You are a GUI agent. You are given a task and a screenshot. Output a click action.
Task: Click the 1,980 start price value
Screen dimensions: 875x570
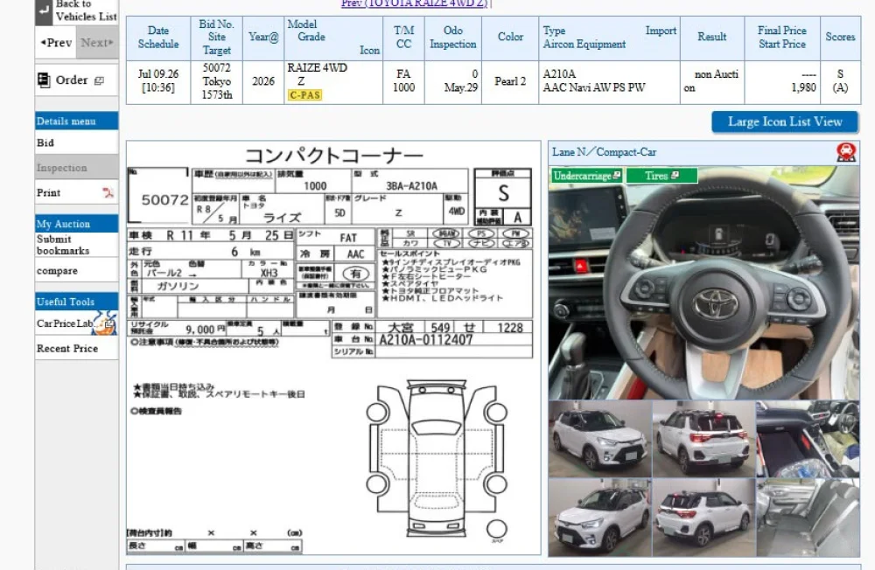coord(803,87)
